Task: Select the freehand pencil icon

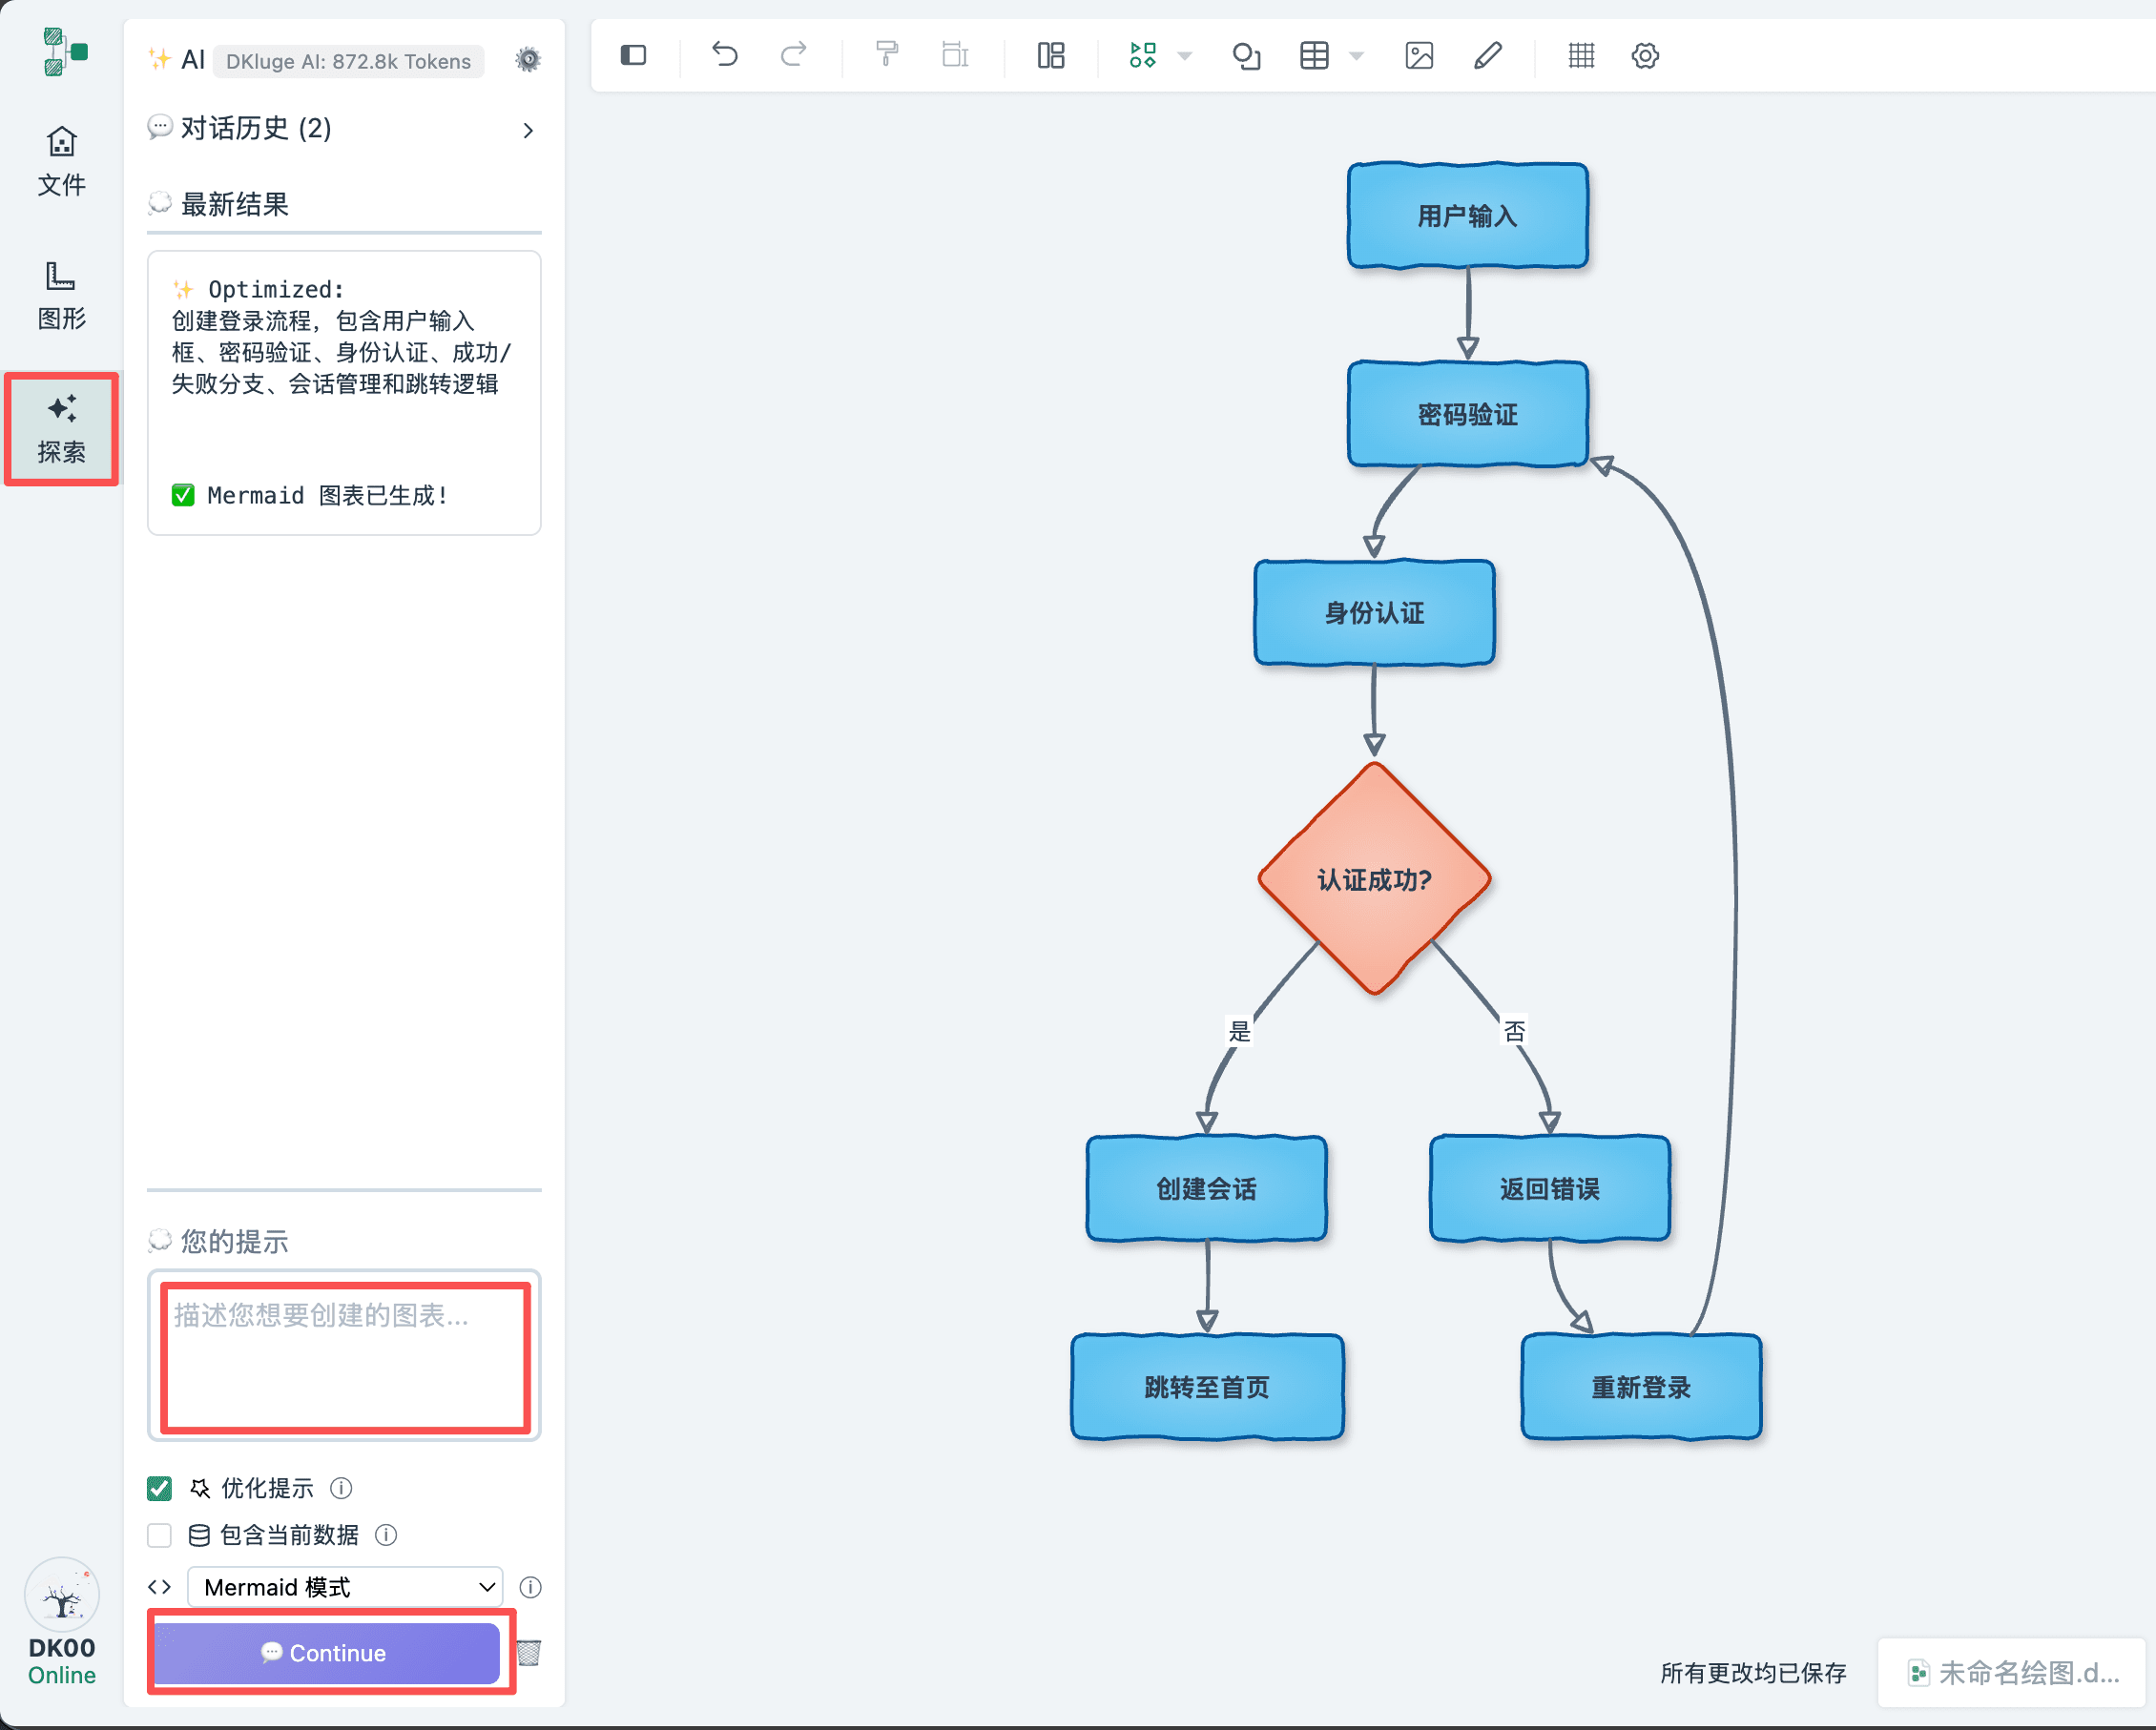Action: (x=1487, y=56)
